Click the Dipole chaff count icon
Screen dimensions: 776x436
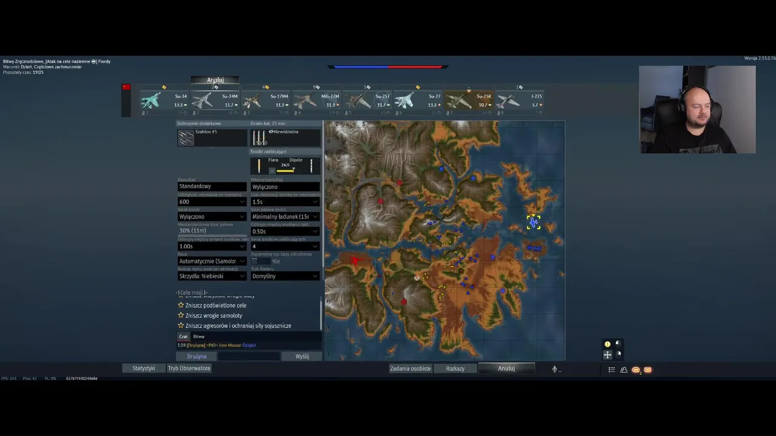click(x=311, y=166)
